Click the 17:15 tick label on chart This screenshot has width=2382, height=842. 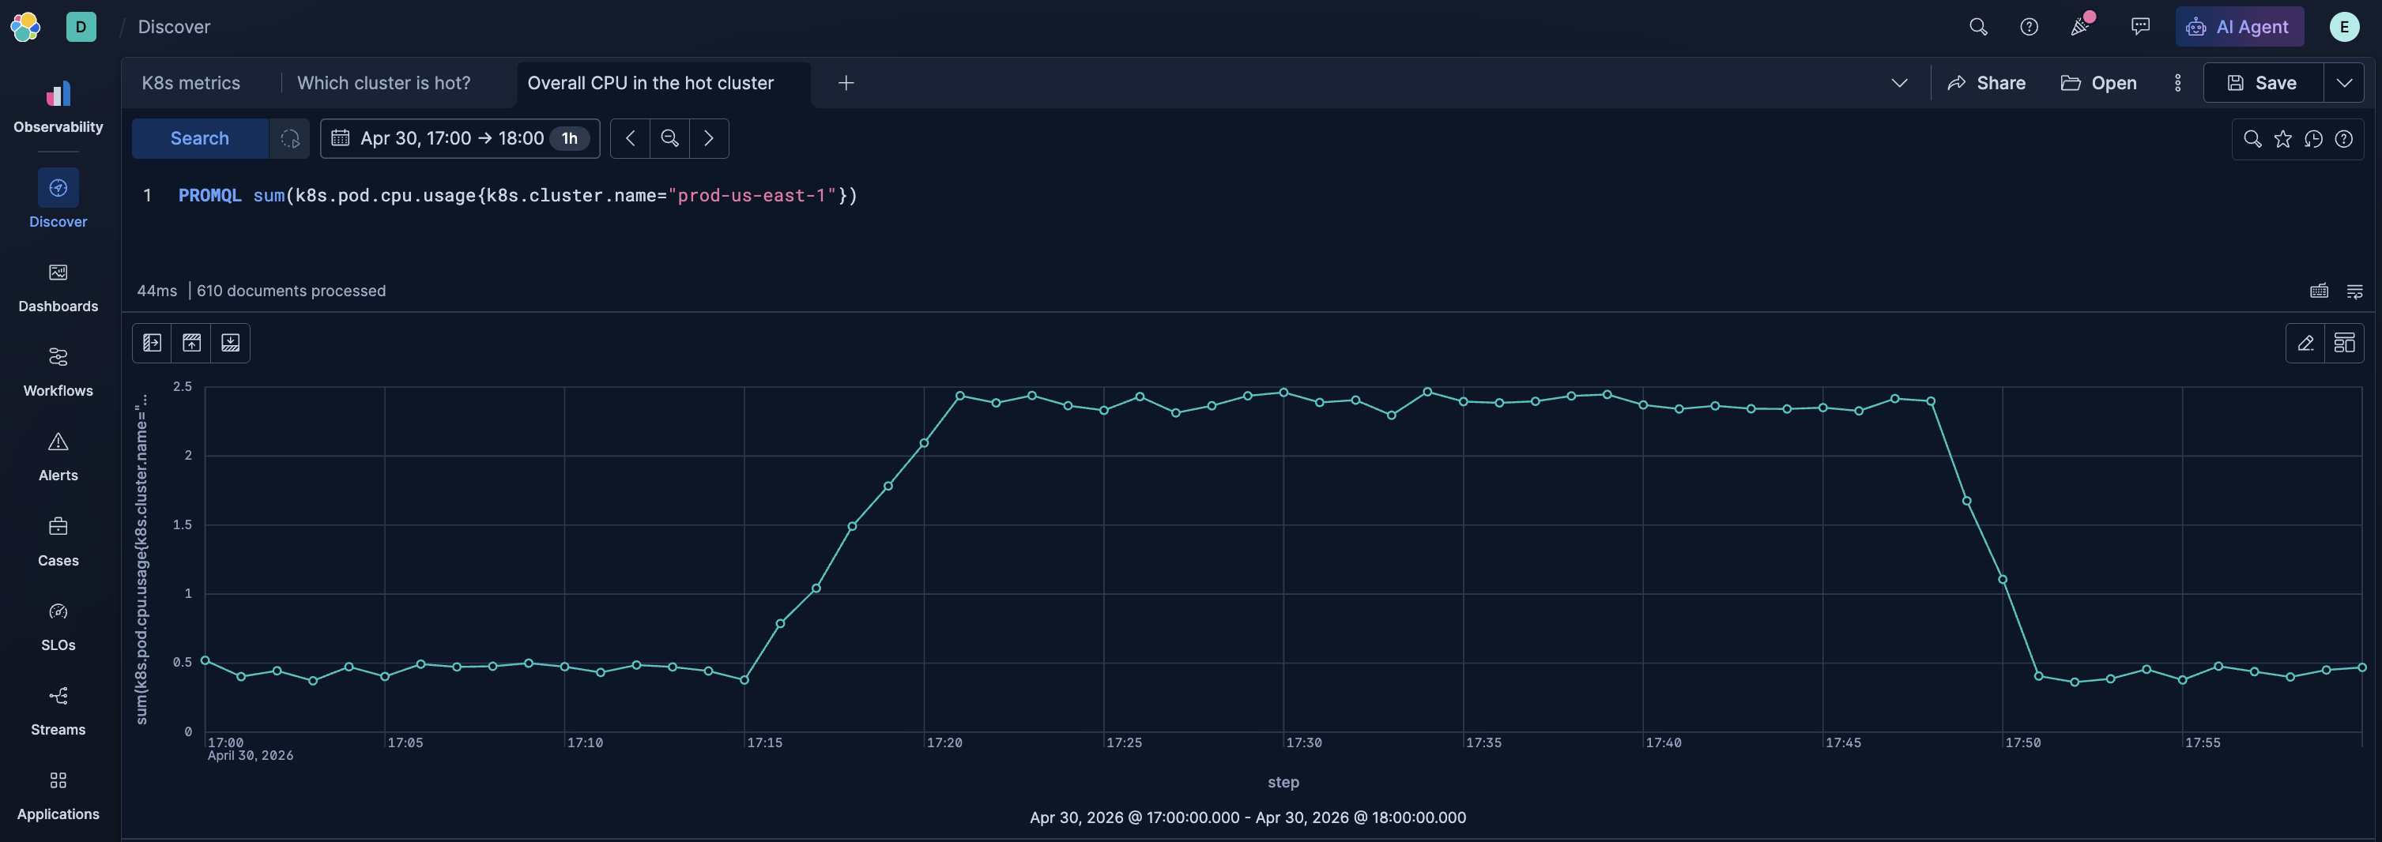click(765, 743)
